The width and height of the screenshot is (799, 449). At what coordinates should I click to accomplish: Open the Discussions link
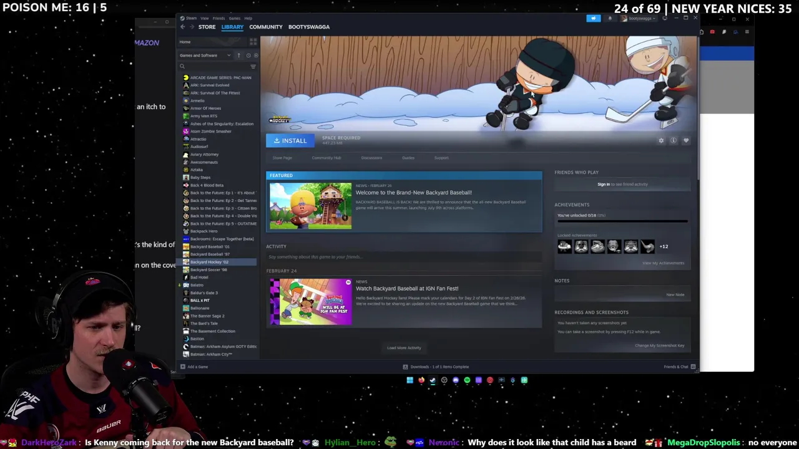tap(371, 158)
